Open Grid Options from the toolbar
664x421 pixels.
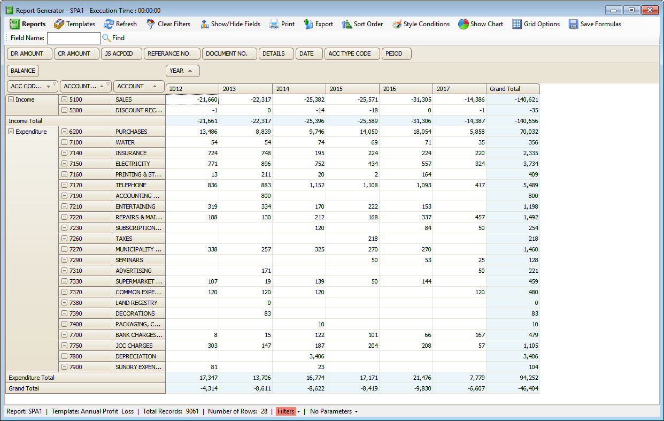point(536,24)
